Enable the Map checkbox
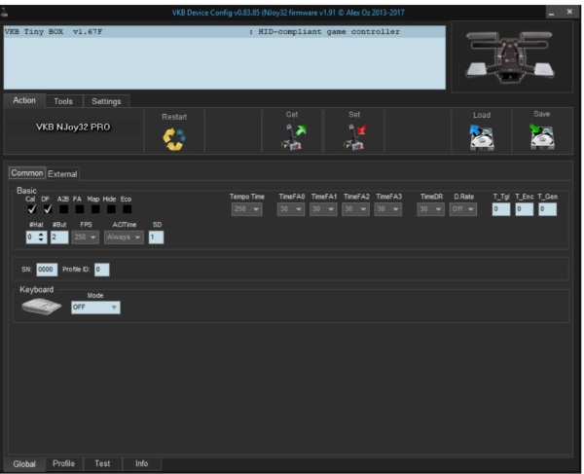Screen dimensions: 584x474 95,209
